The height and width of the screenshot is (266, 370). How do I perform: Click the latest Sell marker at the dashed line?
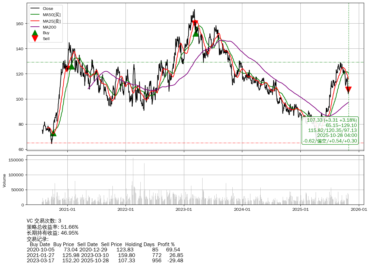[348, 90]
